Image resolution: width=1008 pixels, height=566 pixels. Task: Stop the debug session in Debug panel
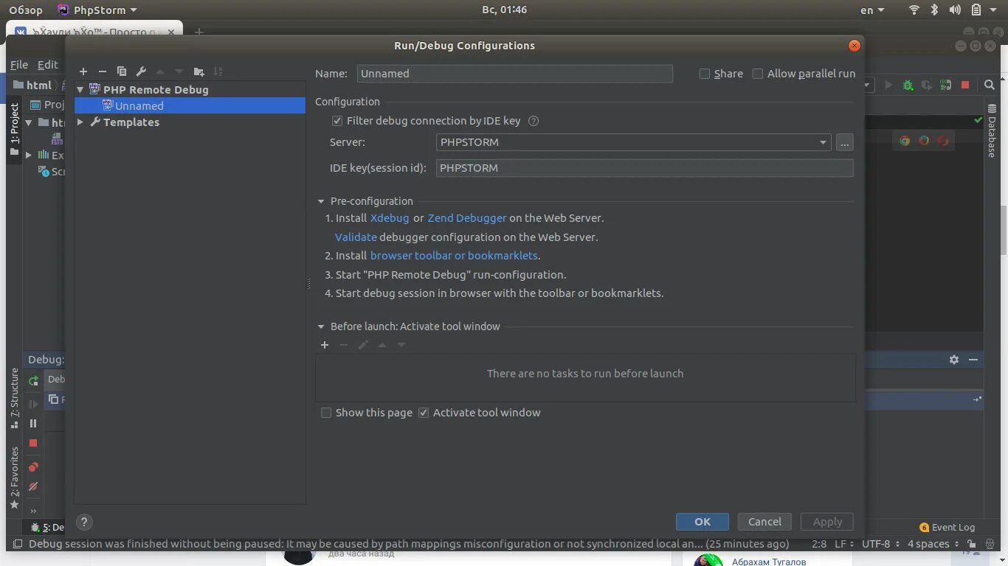(33, 443)
